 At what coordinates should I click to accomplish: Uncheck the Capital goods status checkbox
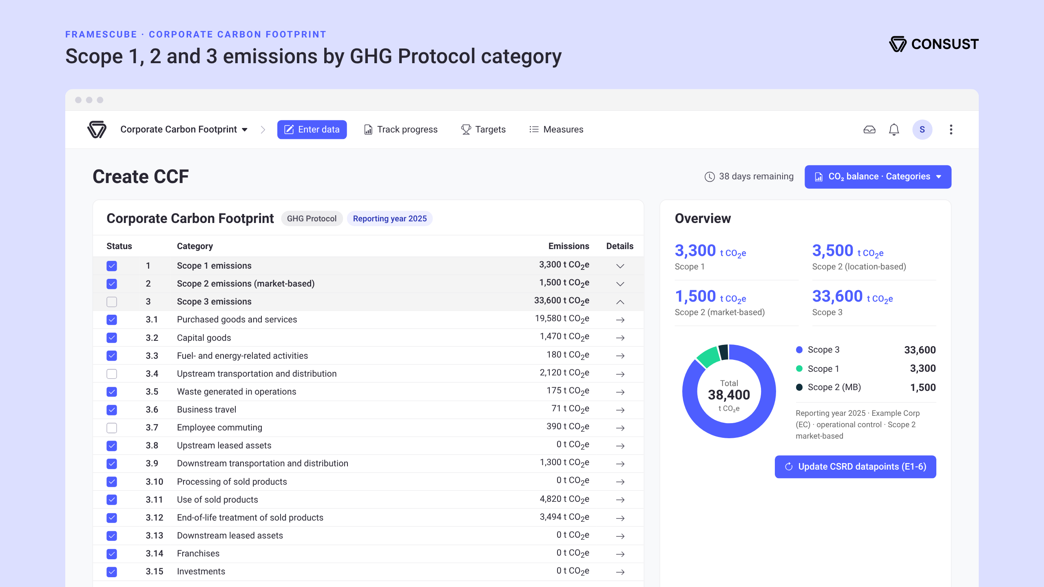point(112,338)
